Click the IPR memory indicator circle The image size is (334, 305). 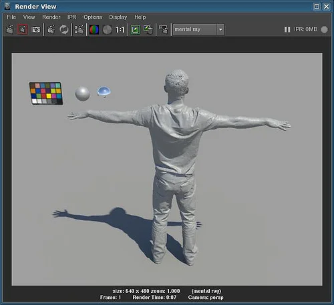tap(325, 29)
